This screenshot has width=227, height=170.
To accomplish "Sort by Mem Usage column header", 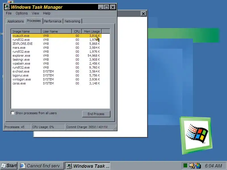I will pos(92,31).
